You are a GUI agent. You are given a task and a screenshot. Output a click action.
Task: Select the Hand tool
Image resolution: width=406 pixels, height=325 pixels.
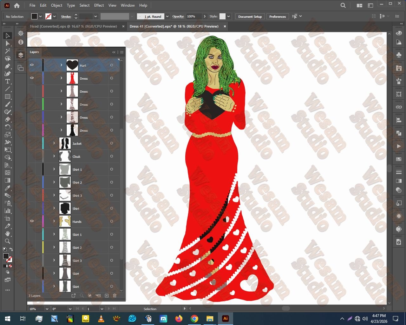(x=8, y=234)
